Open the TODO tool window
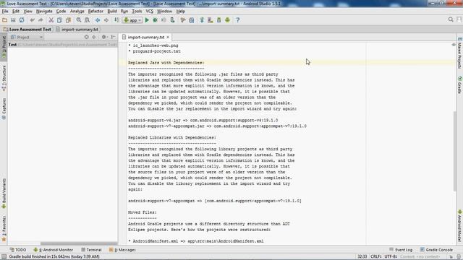 point(18,250)
